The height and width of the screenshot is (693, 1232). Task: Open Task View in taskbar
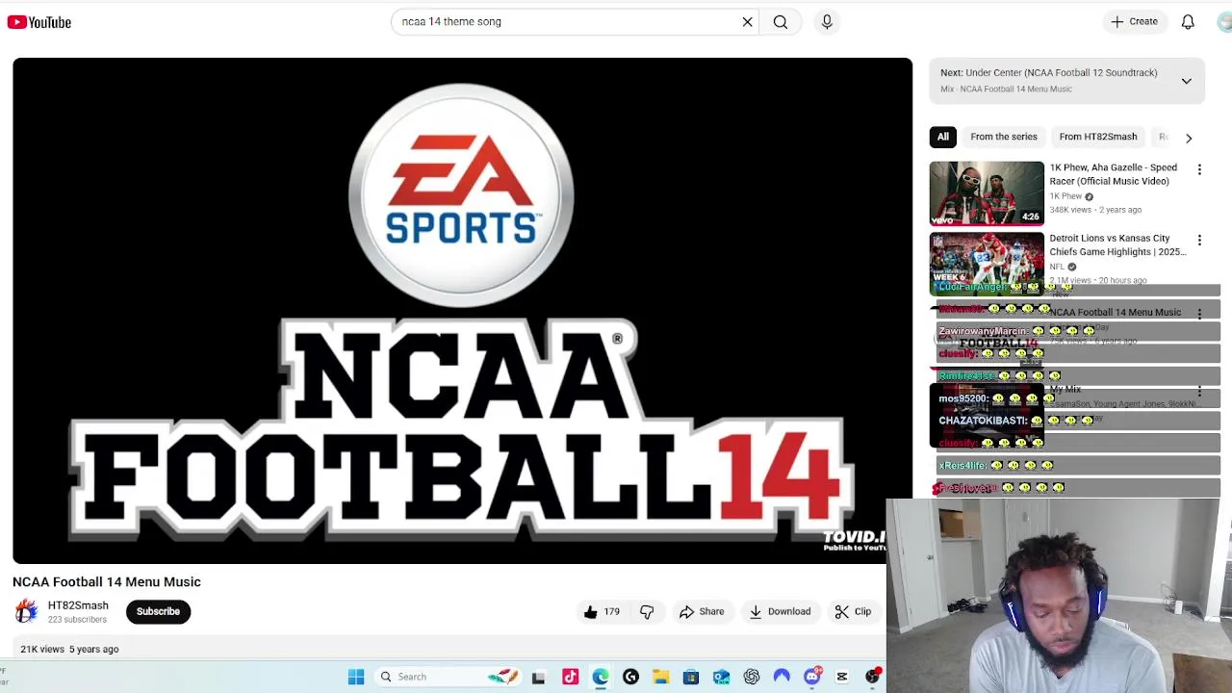538,677
